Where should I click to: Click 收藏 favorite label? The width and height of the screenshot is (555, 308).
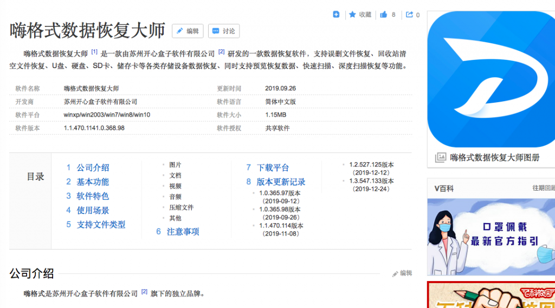[365, 15]
